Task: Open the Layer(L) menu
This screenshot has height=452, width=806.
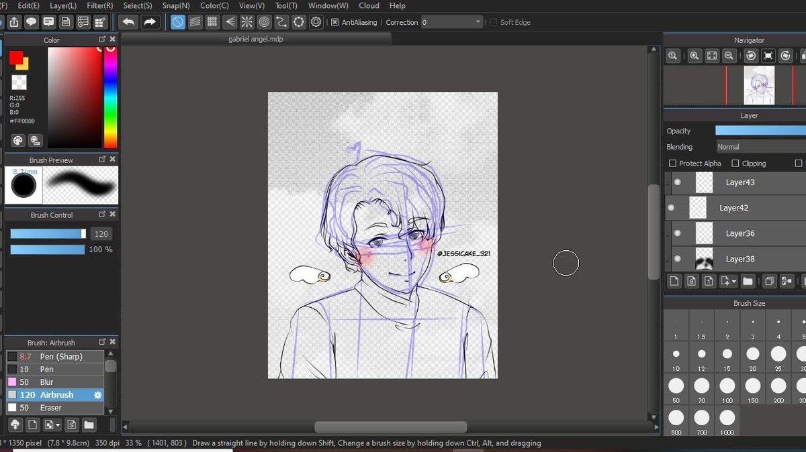Action: click(x=63, y=5)
